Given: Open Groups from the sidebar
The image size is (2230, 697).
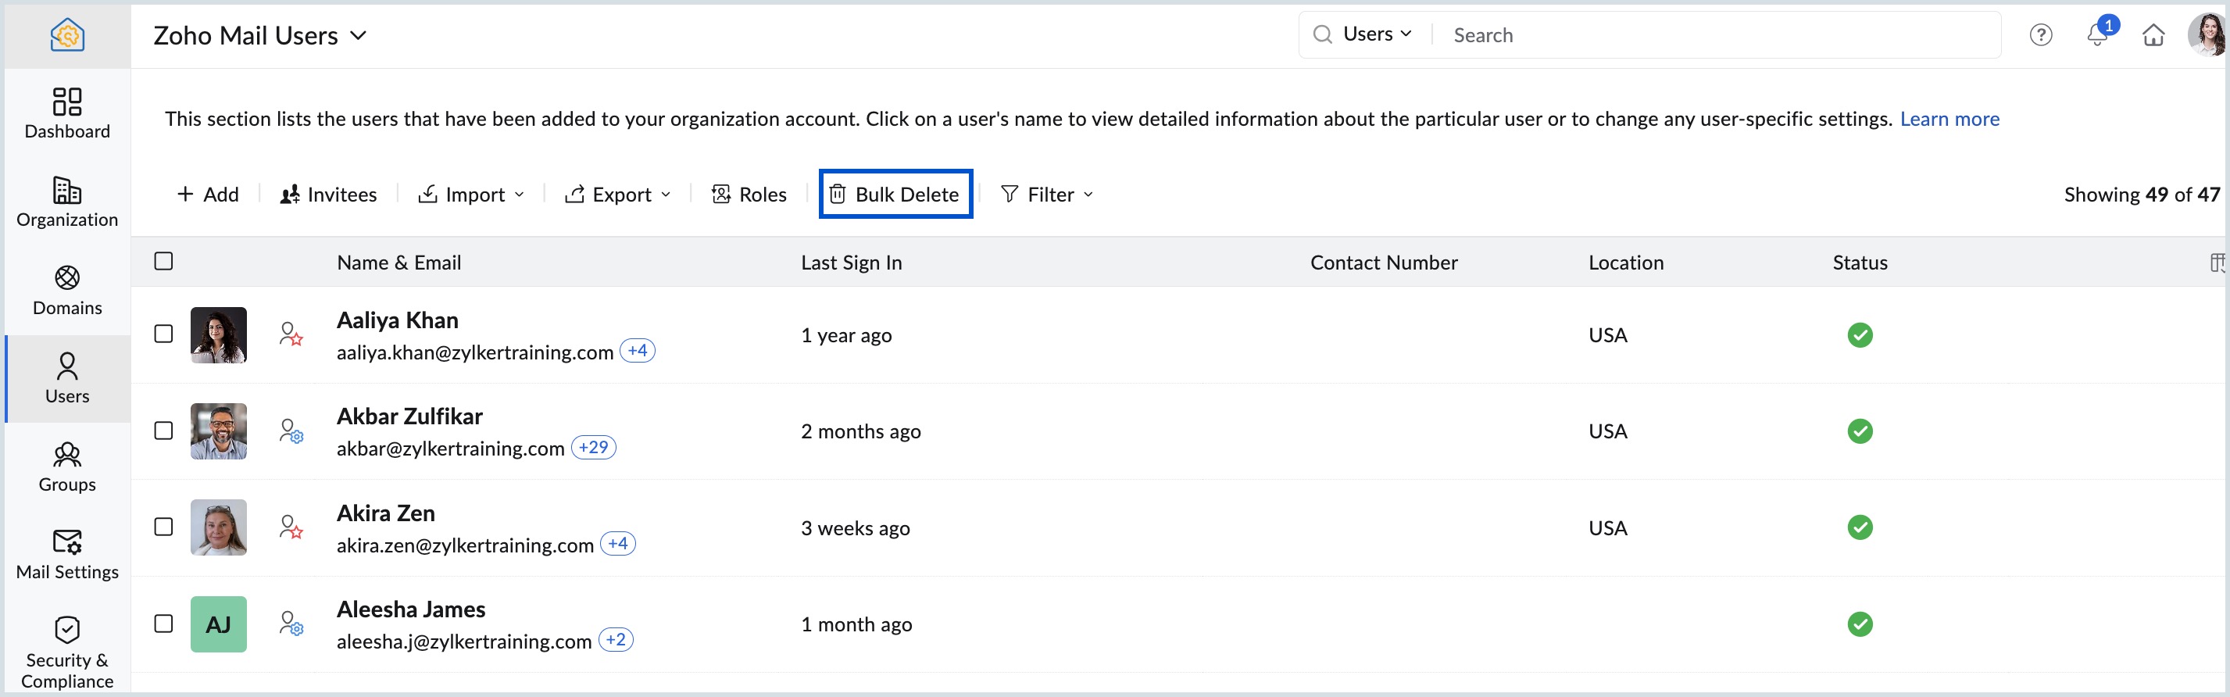Looking at the screenshot, I should tap(66, 467).
